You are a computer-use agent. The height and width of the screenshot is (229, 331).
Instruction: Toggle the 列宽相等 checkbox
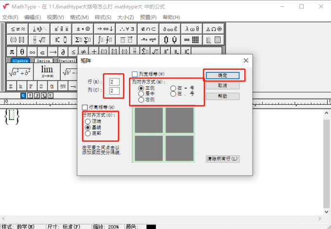click(135, 74)
